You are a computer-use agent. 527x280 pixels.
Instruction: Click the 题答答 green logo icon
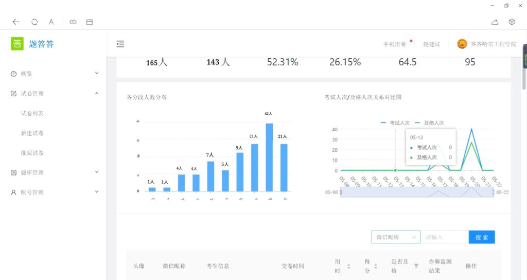(x=17, y=44)
